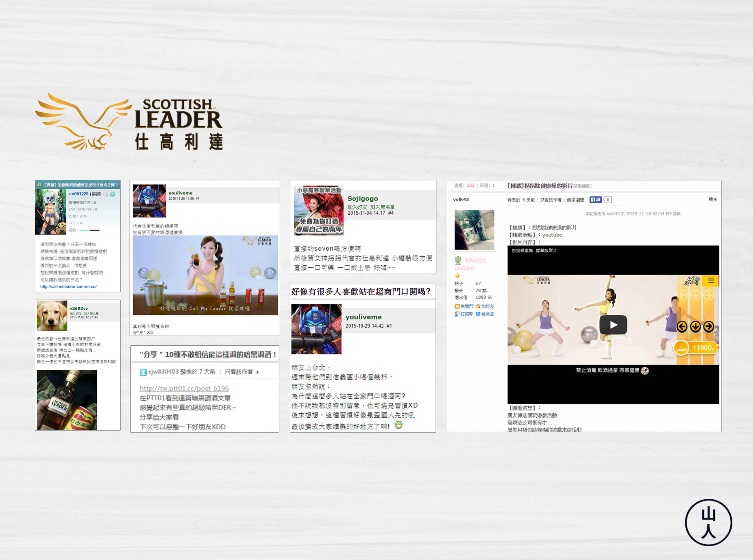Click the RSS feed icon beside co061229
Viewport: 753px width, 560px height.
click(113, 194)
